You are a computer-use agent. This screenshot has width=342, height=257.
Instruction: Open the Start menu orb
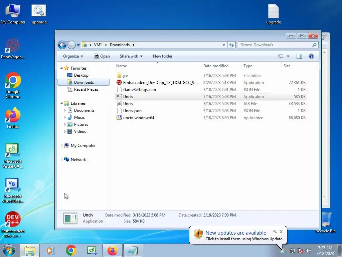[x=9, y=250]
